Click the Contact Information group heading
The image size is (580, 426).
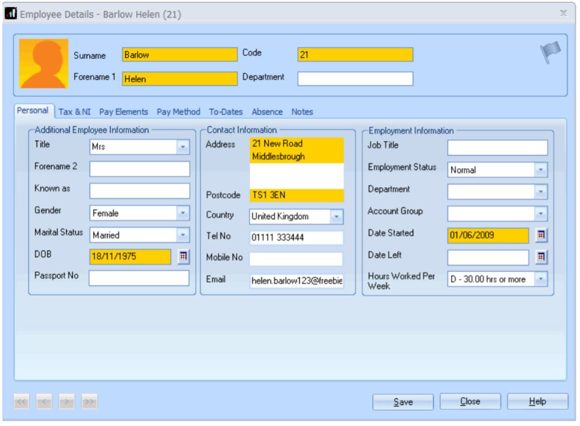coord(241,130)
